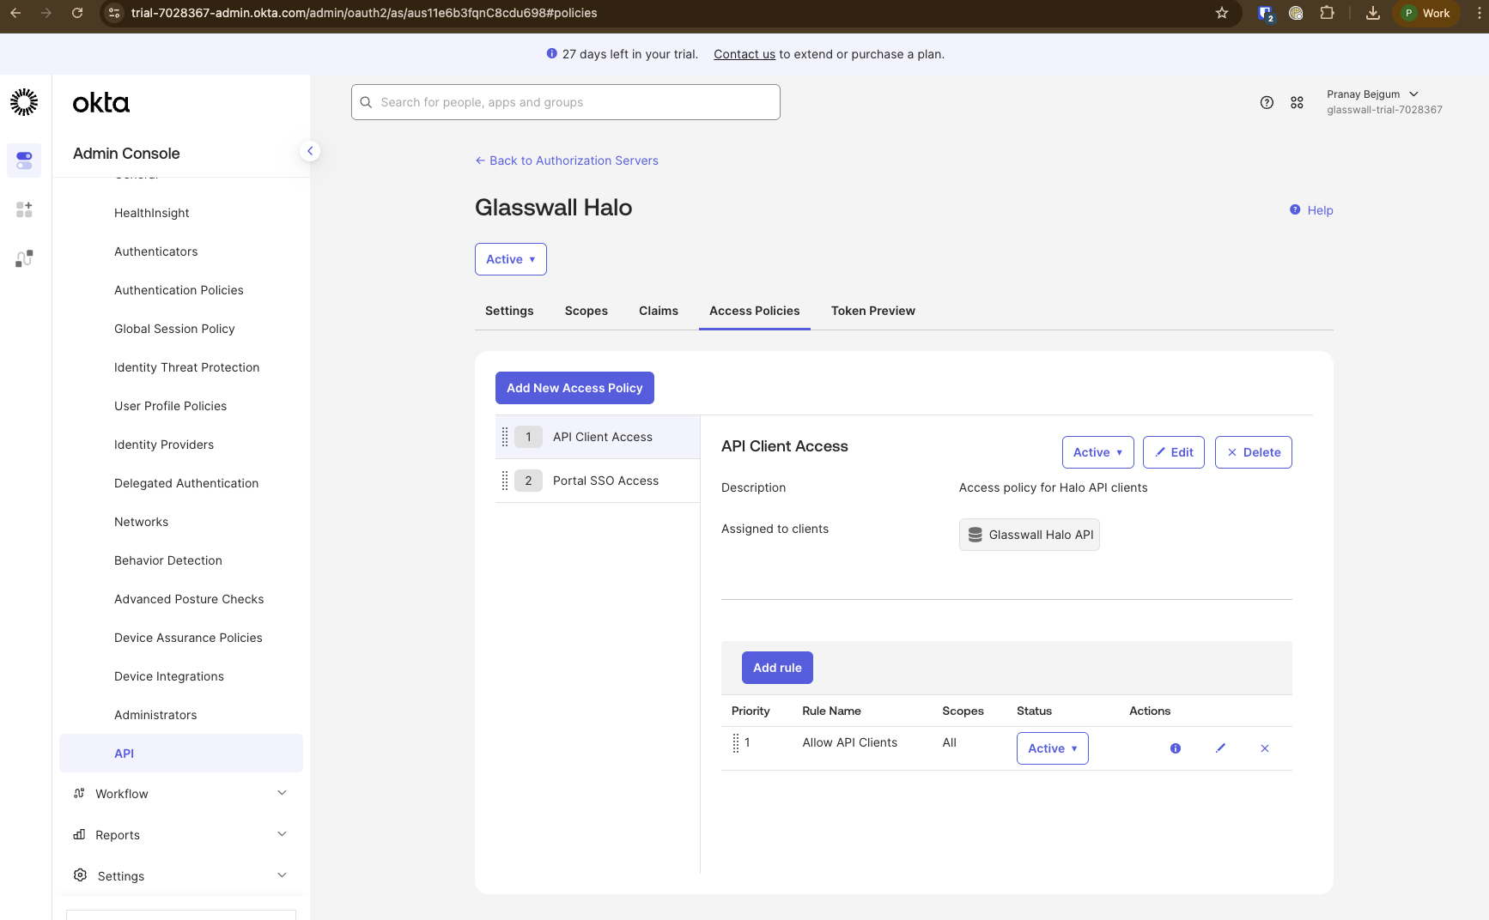This screenshot has width=1489, height=920.
Task: Open the policy Active status dropdown
Action: (x=1097, y=452)
